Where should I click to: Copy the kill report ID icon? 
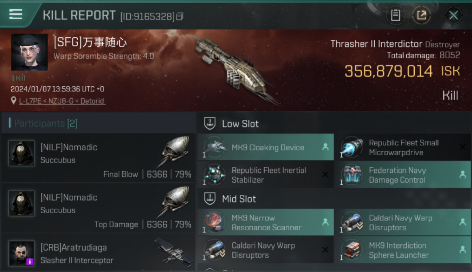pos(180,16)
